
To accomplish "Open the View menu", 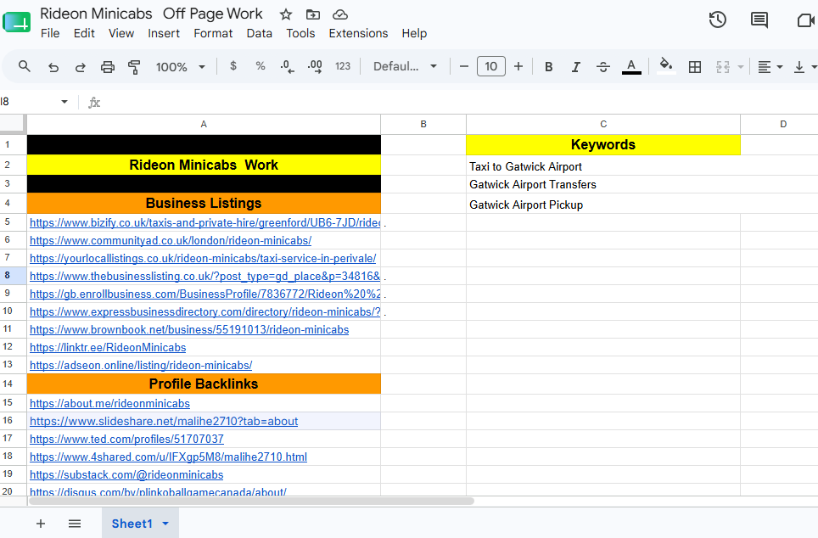I will point(121,33).
